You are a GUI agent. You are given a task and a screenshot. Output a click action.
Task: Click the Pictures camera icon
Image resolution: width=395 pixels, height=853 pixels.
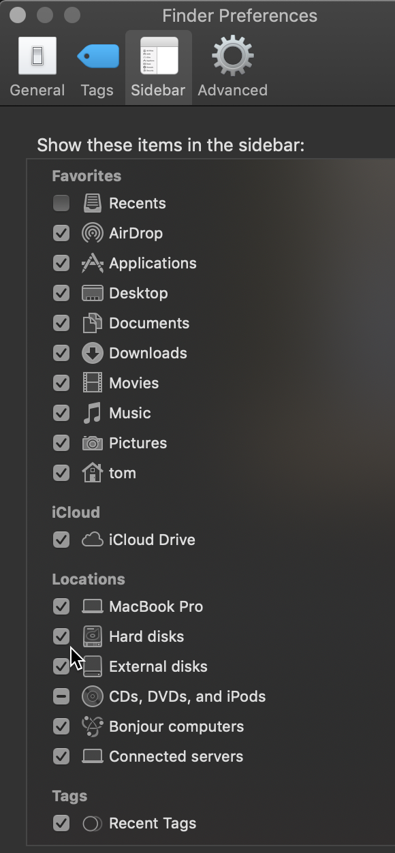(92, 443)
